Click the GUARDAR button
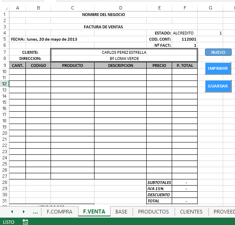Viewport: 235px width, 225px height. coord(218,86)
